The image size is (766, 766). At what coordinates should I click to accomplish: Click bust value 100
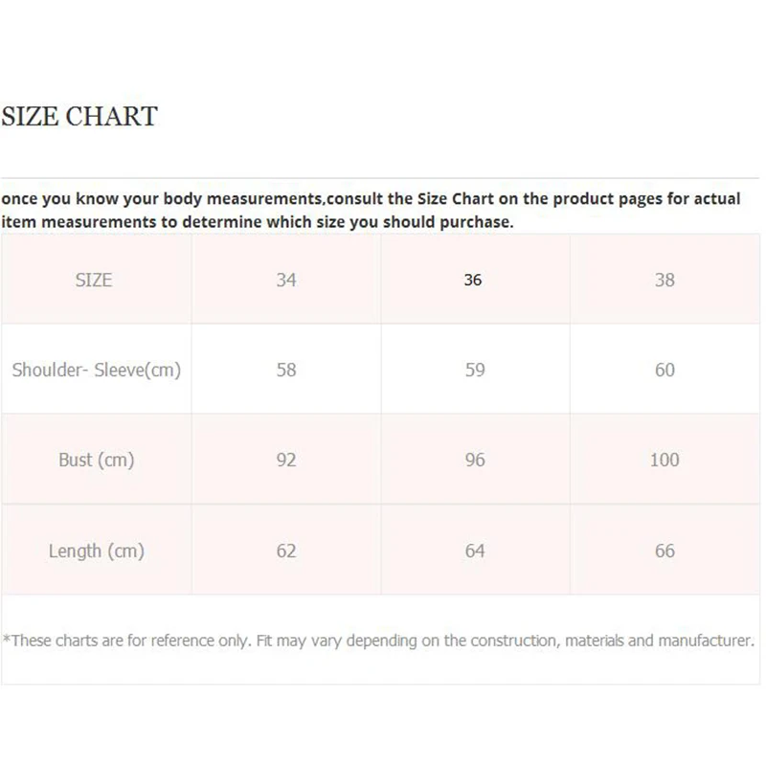665,460
